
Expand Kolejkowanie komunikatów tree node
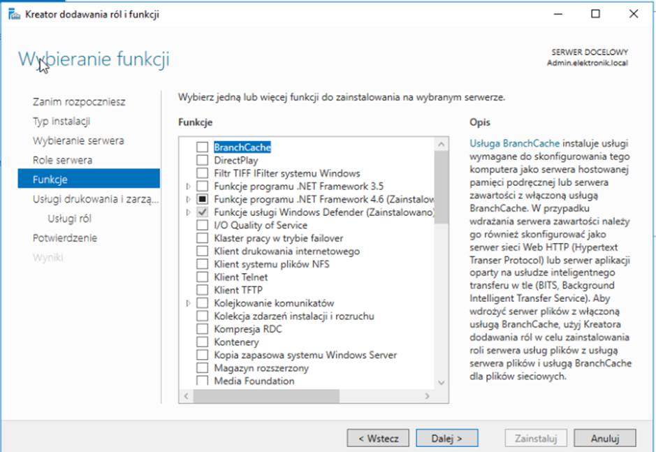click(x=188, y=303)
